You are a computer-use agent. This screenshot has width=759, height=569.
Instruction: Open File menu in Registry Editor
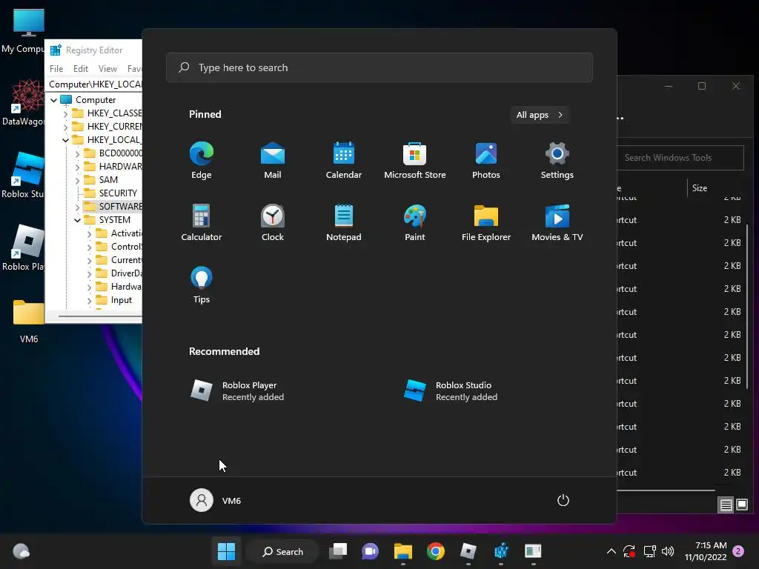pyautogui.click(x=56, y=69)
